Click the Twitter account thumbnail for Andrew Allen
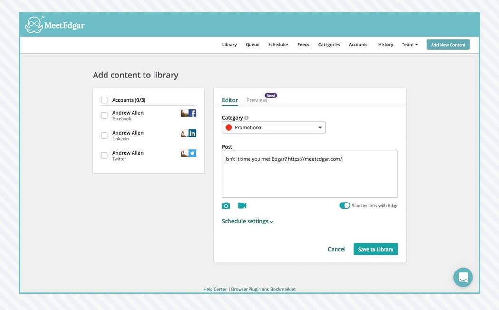Image resolution: width=499 pixels, height=310 pixels. point(188,154)
